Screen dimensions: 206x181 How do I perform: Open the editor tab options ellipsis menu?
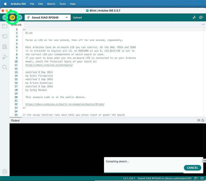click(203, 24)
